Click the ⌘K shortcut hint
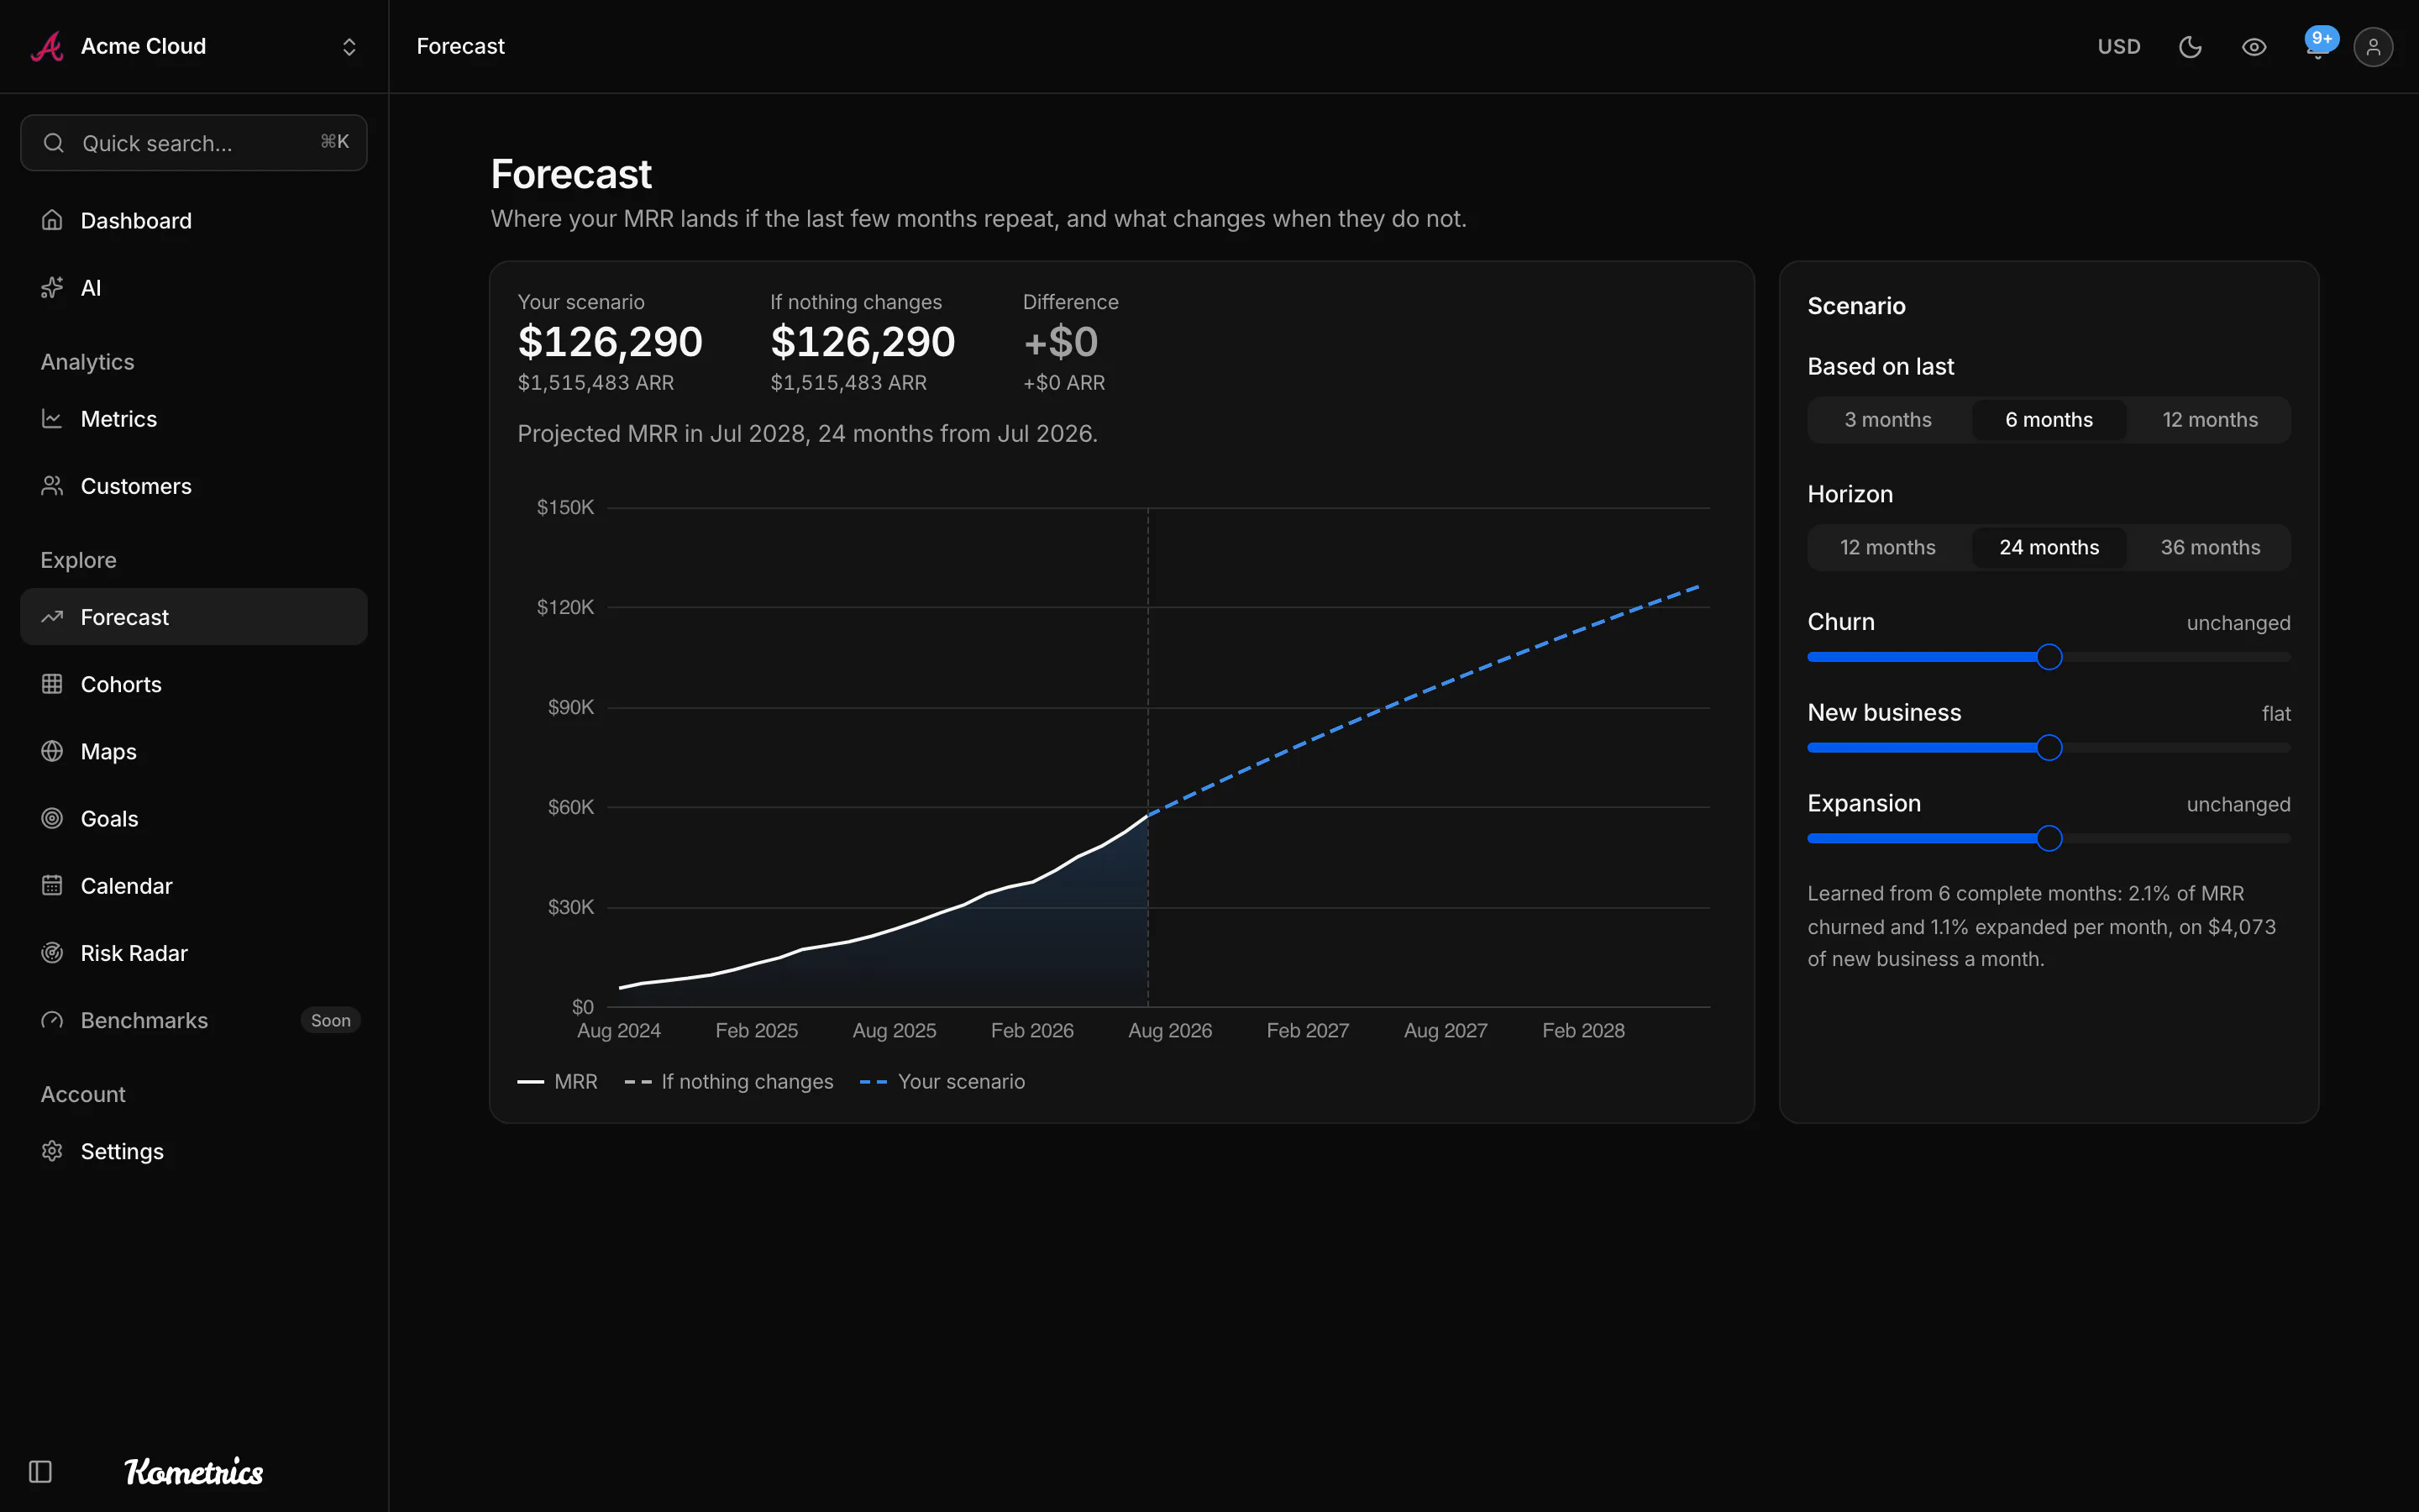The height and width of the screenshot is (1512, 2419). coord(335,142)
